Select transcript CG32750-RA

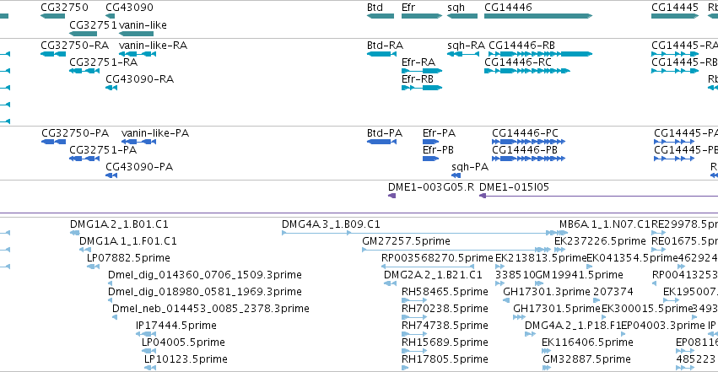click(x=53, y=54)
